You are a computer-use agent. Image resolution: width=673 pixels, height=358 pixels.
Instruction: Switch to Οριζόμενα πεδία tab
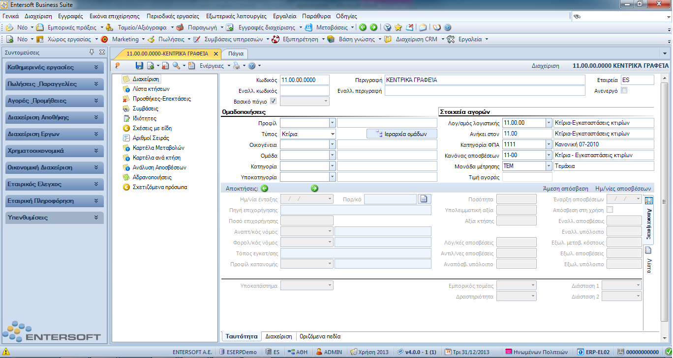click(x=320, y=336)
